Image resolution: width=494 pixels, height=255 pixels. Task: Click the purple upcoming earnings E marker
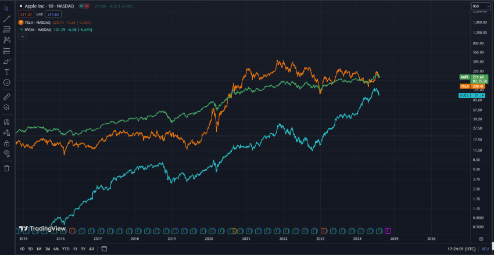pyautogui.click(x=388, y=231)
